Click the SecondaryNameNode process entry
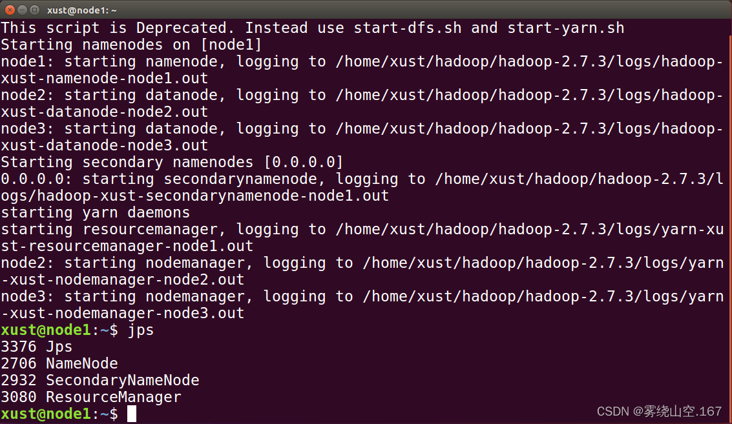 [x=100, y=380]
